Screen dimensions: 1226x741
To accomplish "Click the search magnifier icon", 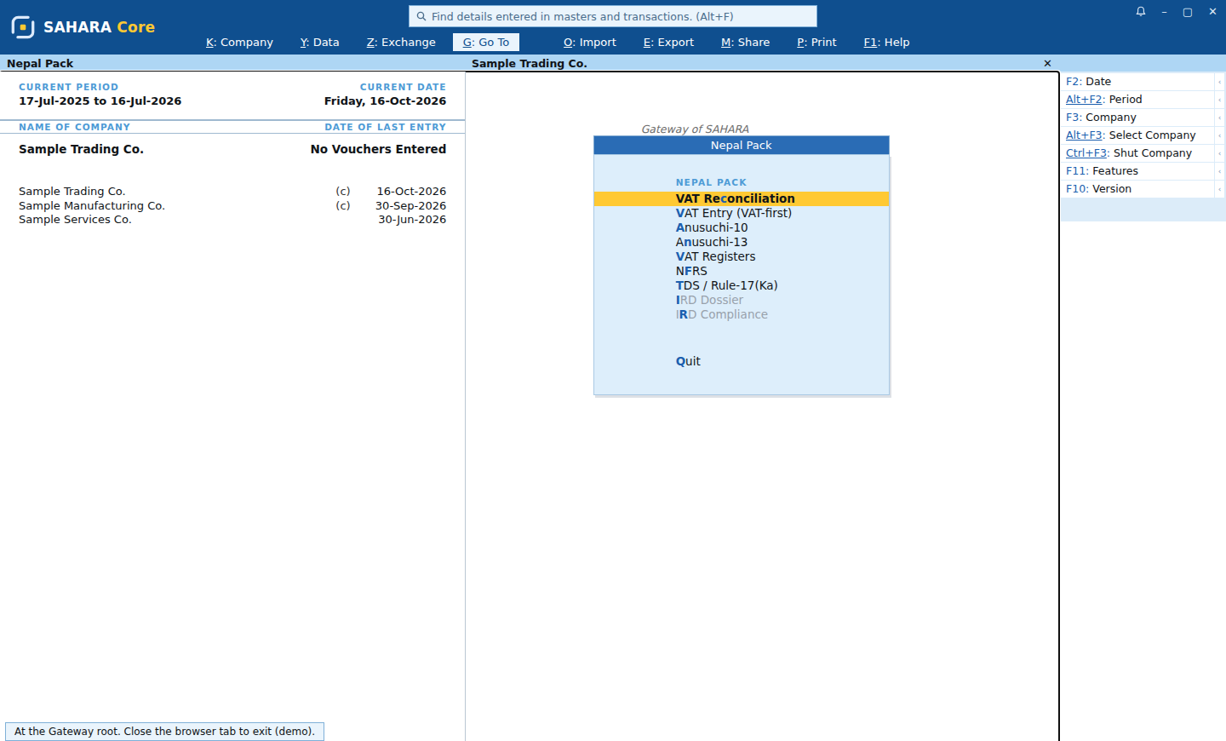I will click(x=421, y=16).
